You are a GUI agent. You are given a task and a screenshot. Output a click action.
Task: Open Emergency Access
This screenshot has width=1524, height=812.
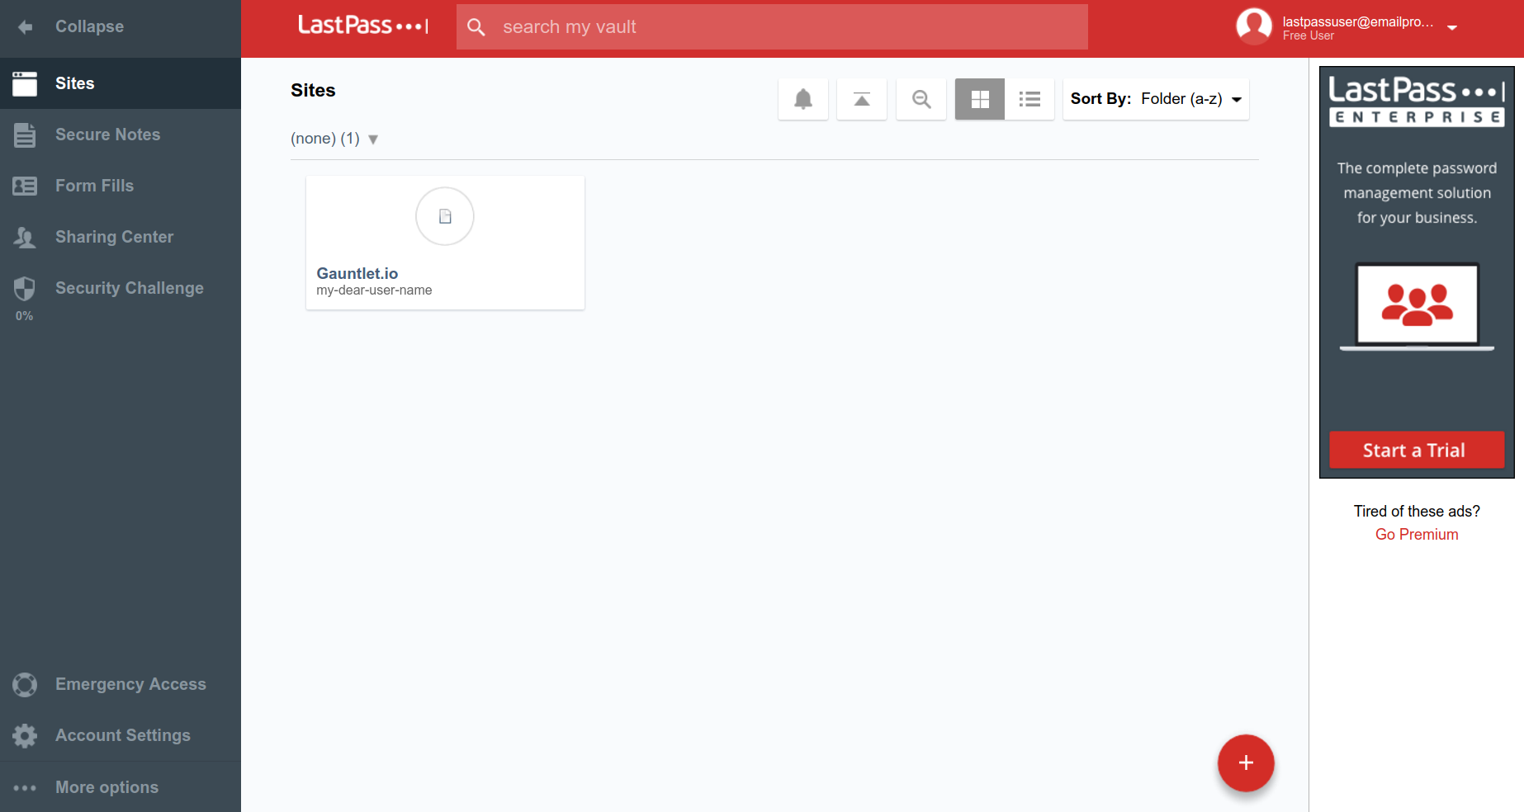[121, 684]
